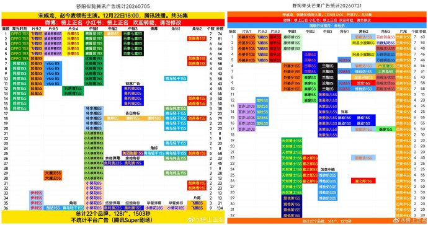Select the red 洽洽15S cell

363,83
